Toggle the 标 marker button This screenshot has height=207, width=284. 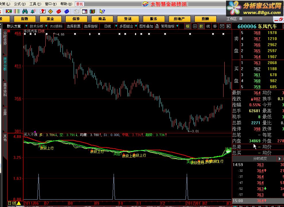(188, 26)
